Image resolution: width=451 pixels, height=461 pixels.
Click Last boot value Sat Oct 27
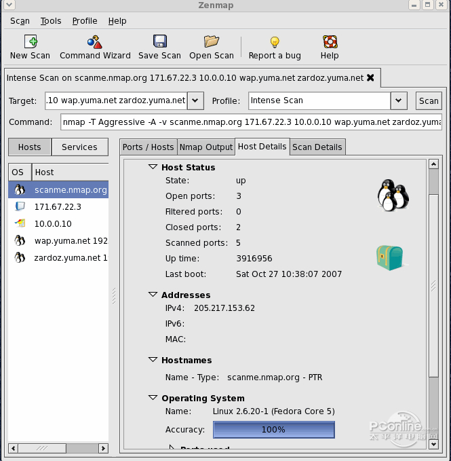pos(289,274)
